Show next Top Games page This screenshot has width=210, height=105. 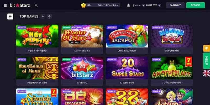click(49, 17)
